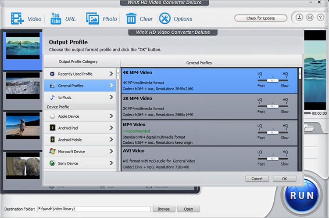Select the 4K MP4 Video profile
Screen dimensions: 329x218
209,81
